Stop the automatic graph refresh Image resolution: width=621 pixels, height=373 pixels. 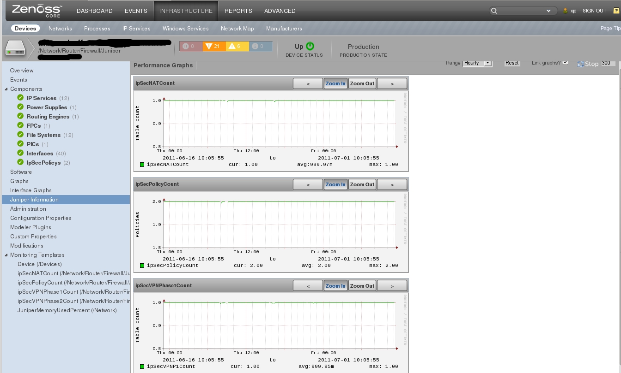(x=589, y=64)
